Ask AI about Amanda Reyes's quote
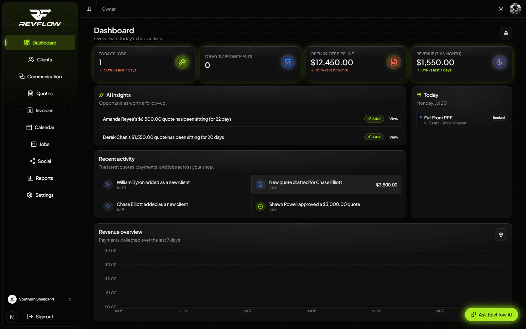The height and width of the screenshot is (329, 526). click(374, 119)
